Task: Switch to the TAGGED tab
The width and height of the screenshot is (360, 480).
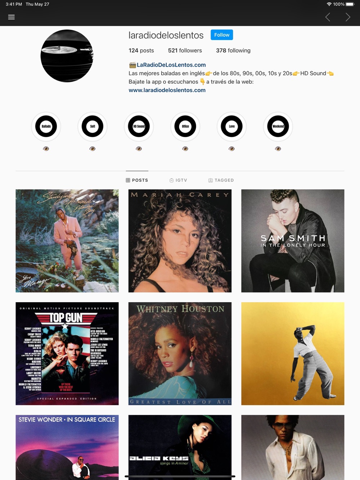Action: coord(221,180)
